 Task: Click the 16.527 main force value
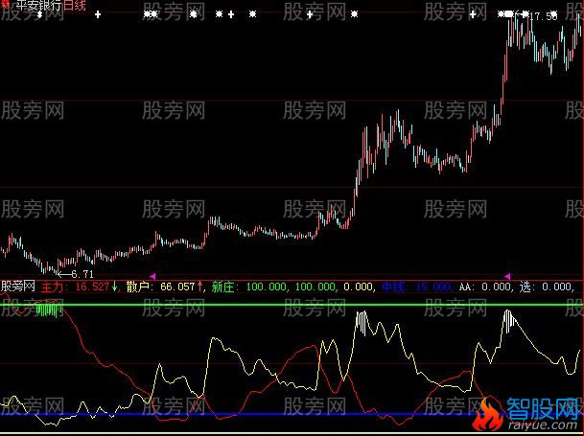92,287
